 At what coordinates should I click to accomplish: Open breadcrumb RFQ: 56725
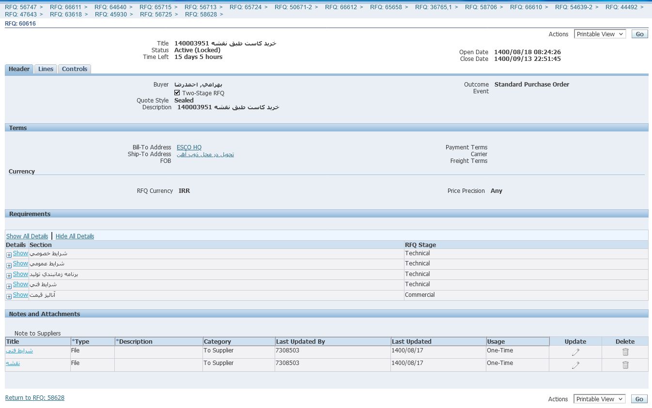[x=156, y=15]
